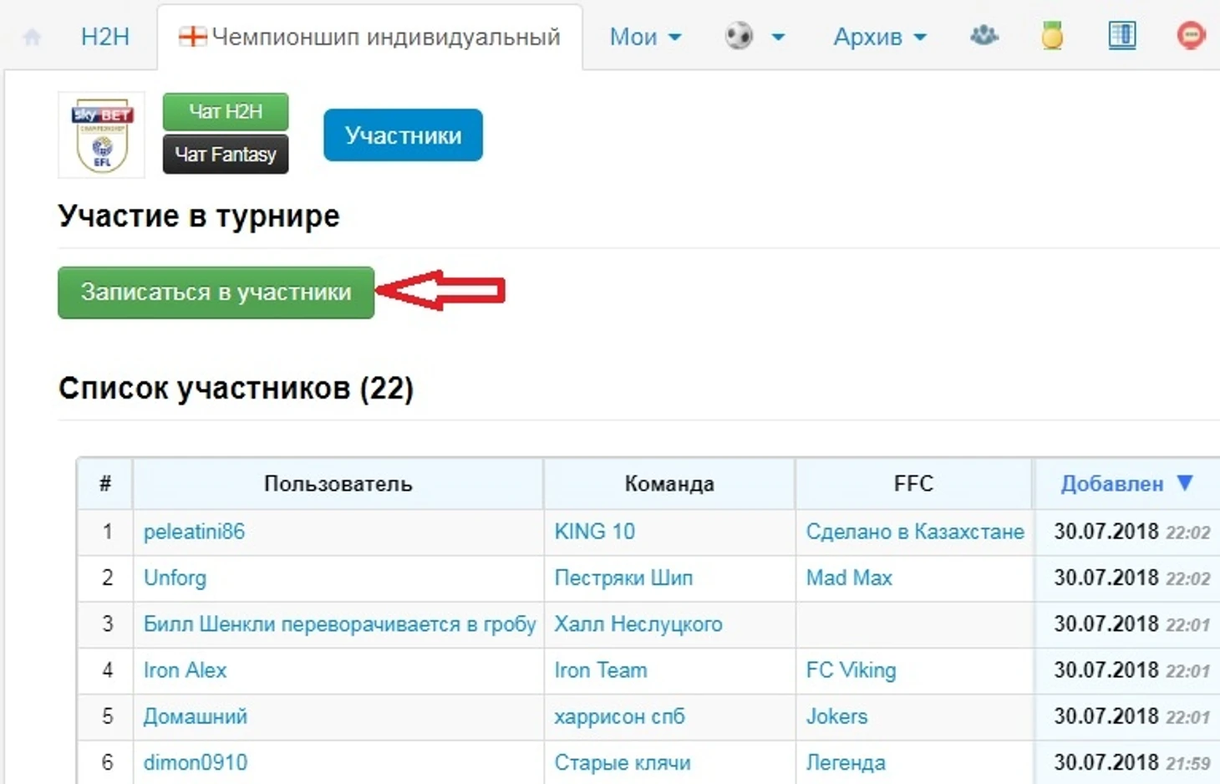The image size is (1220, 784).
Task: Click the Участники button
Action: coord(403,135)
